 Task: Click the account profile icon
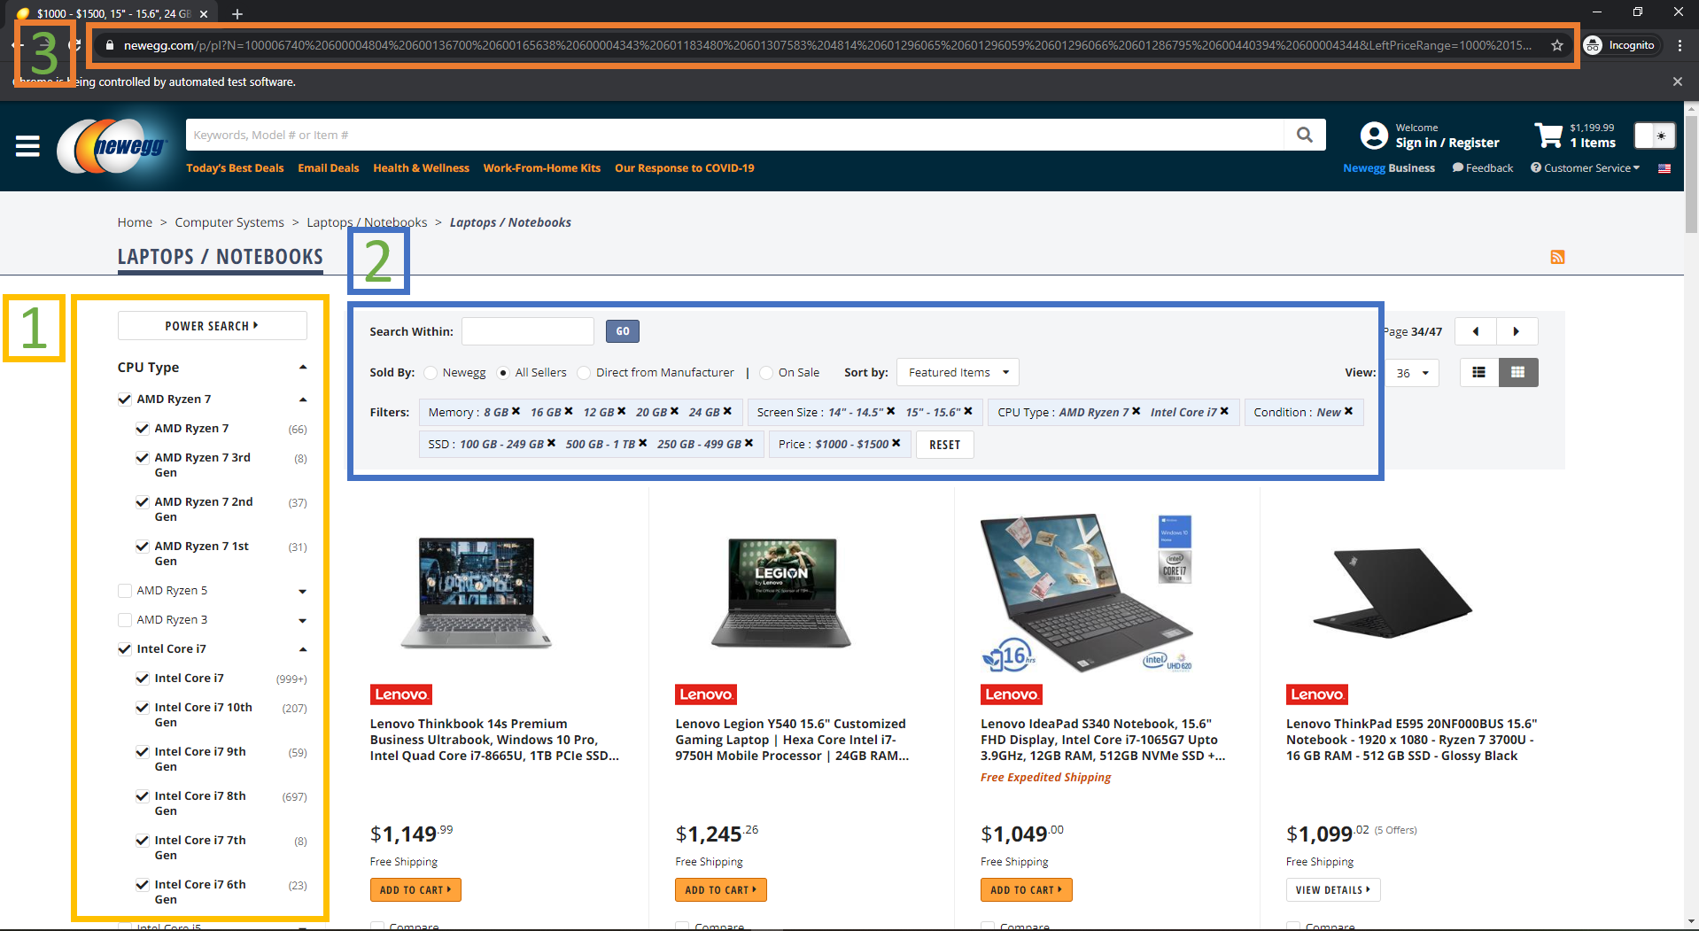coord(1373,135)
